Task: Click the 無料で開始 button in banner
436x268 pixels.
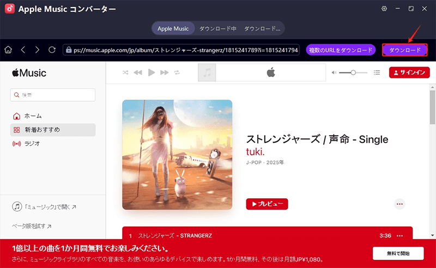Action: coord(398,253)
